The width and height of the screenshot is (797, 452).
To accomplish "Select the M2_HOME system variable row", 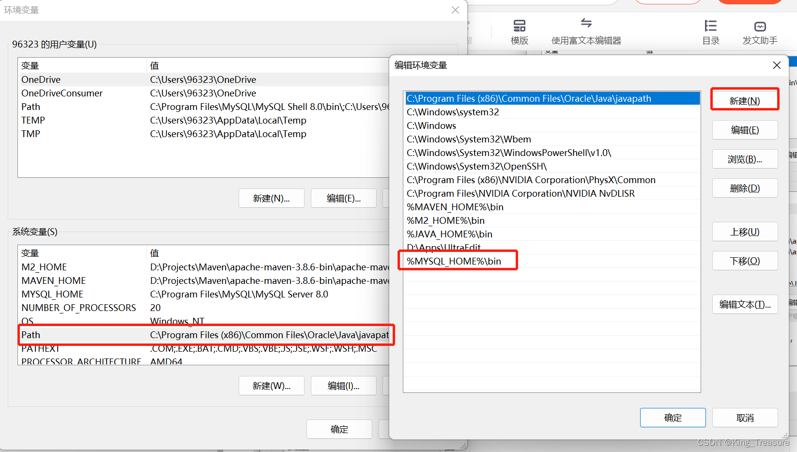I will 204,267.
